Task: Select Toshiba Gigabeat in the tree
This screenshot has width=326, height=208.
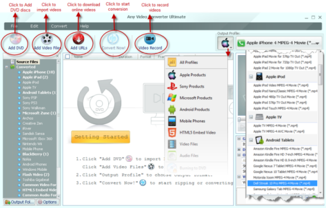Action: (x=36, y=180)
